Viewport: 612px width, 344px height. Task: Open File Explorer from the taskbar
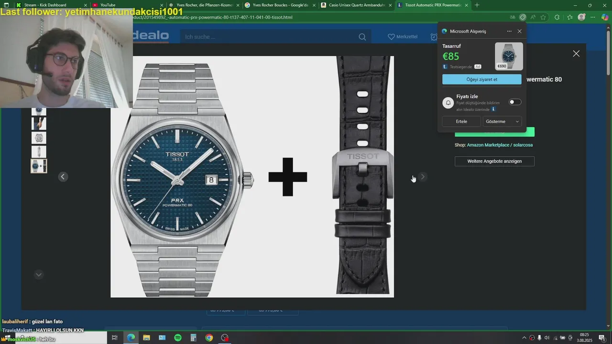(146, 338)
